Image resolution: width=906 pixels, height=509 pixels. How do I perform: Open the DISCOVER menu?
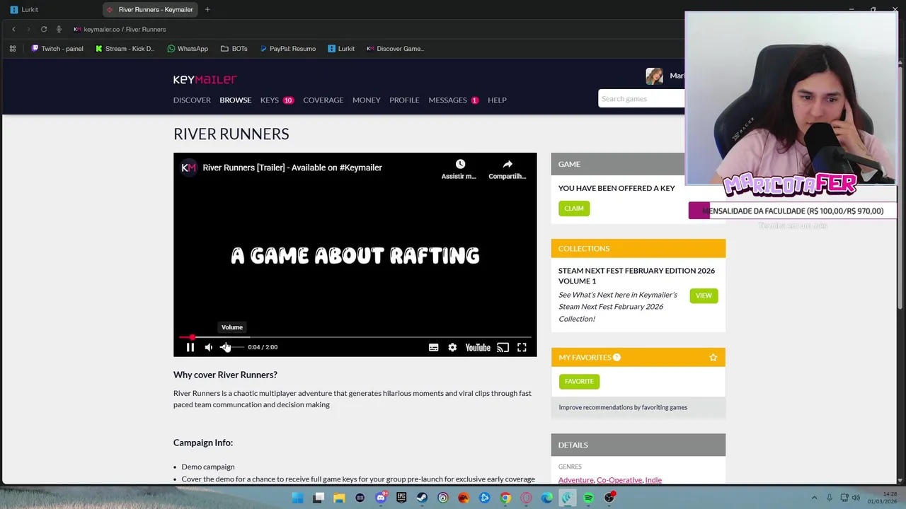pos(192,100)
